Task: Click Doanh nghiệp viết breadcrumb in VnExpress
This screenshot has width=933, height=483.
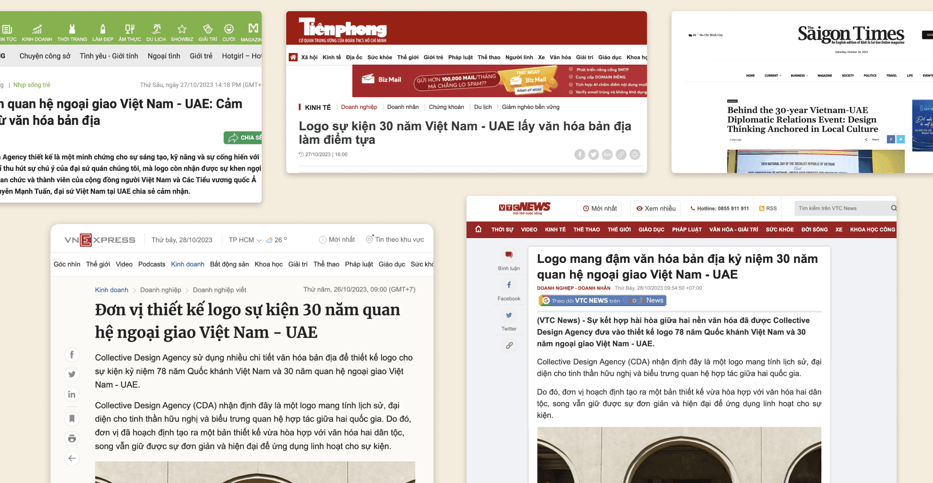Action: point(220,290)
